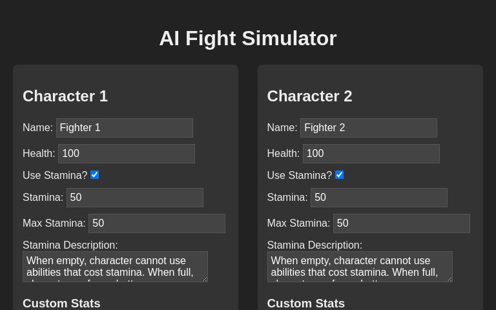Image resolution: width=496 pixels, height=310 pixels.
Task: Click resize handle of Character 2 description textarea
Action: [449, 279]
